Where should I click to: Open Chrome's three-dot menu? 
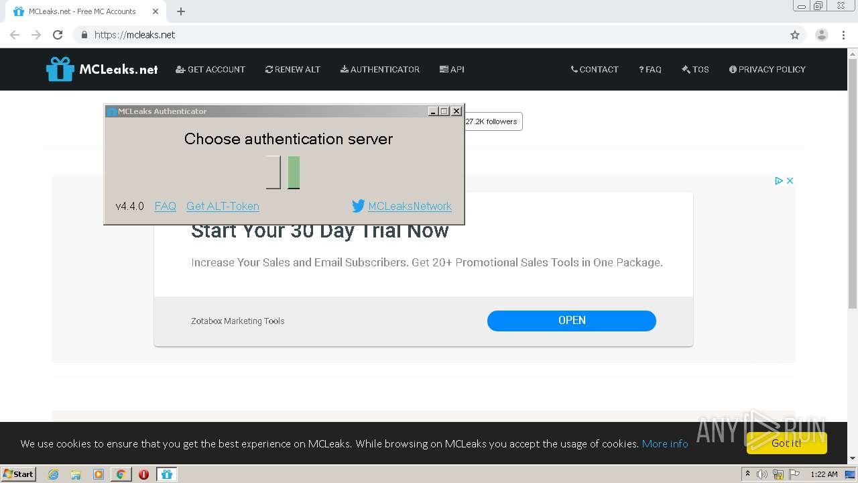click(x=844, y=35)
